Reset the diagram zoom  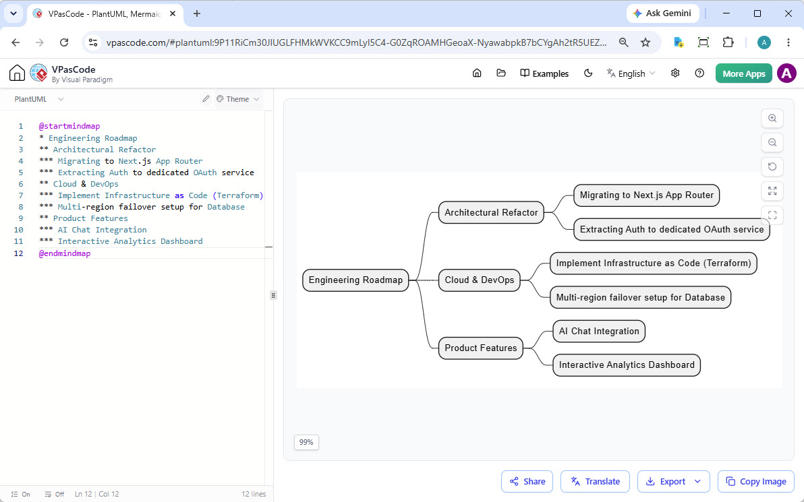(772, 166)
